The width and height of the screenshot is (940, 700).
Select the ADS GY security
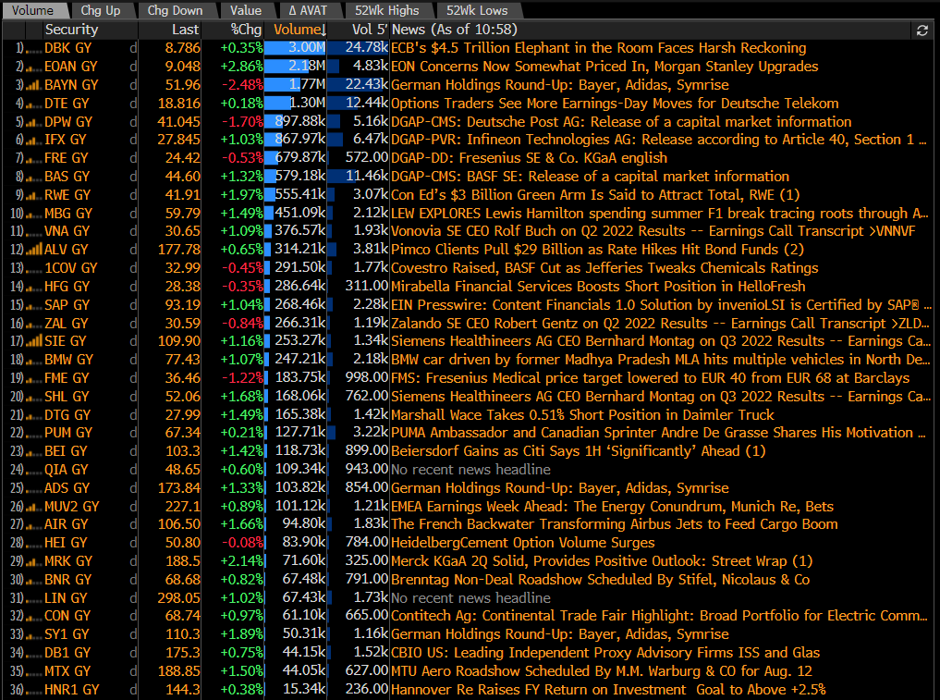[67, 488]
